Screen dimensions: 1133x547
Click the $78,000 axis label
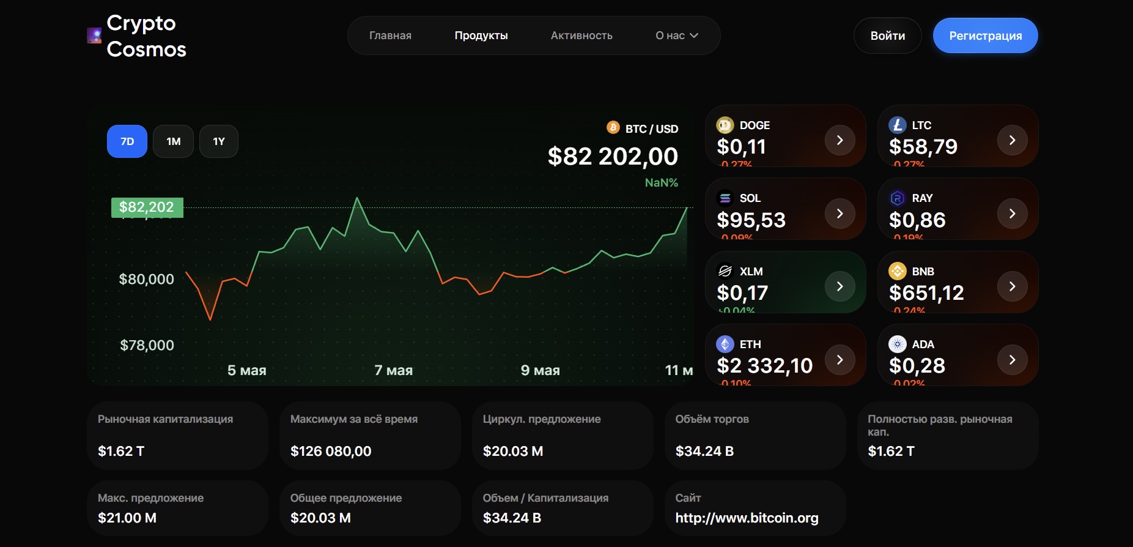147,346
